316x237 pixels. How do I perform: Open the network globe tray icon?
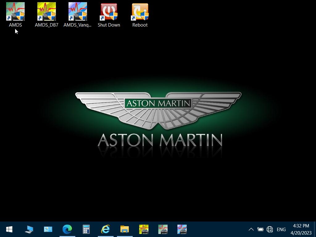click(270, 229)
